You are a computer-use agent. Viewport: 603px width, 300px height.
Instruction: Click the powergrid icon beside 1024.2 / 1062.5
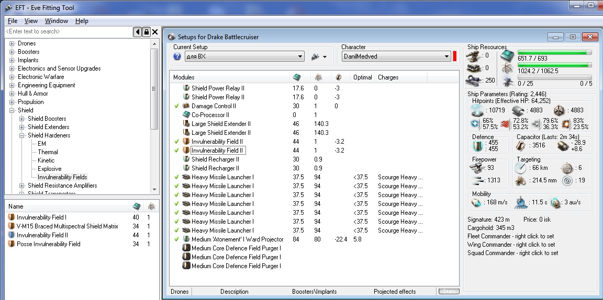(507, 68)
